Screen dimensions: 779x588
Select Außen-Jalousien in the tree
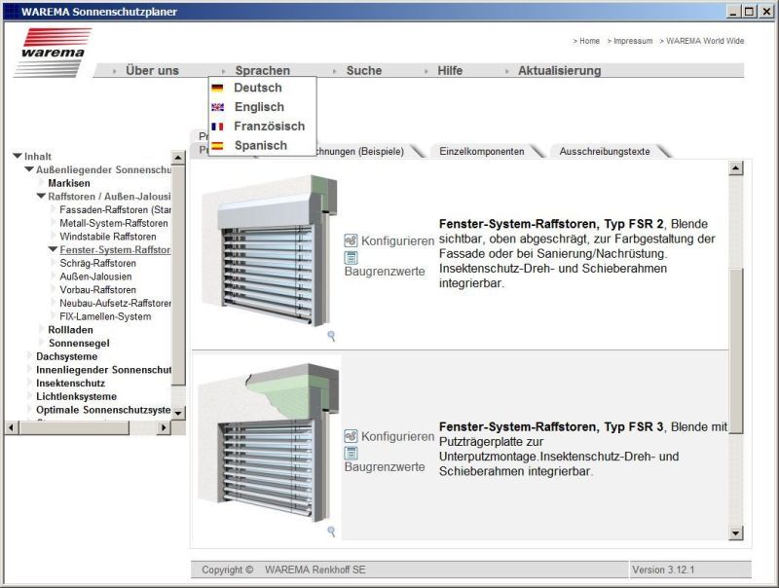95,276
